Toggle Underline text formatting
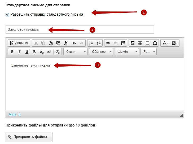The width and height of the screenshot is (193, 144). (x=27, y=52)
